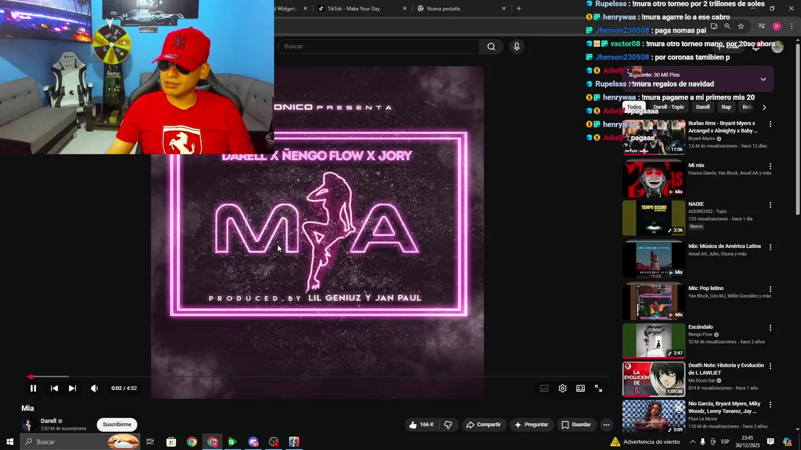The image size is (801, 450).
Task: Play NADIE by AQUINO302 thumbnail
Action: (x=654, y=217)
